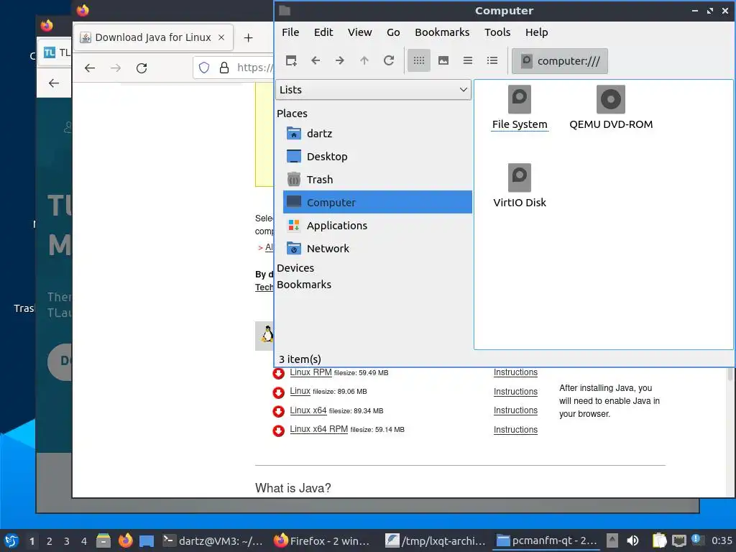Viewport: 736px width, 552px height.
Task: Click the Bookmarks section header in sidebar
Action: coord(304,285)
